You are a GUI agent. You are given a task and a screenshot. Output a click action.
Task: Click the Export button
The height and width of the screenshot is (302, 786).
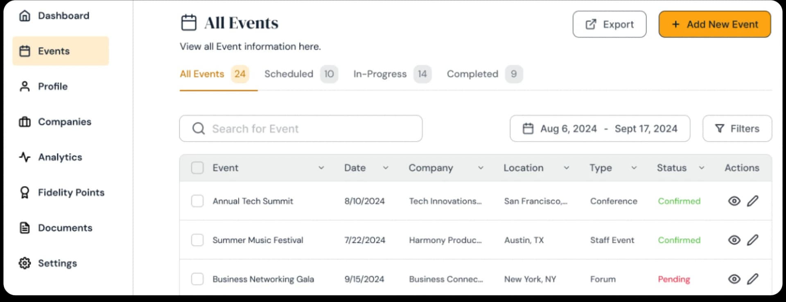click(x=609, y=25)
